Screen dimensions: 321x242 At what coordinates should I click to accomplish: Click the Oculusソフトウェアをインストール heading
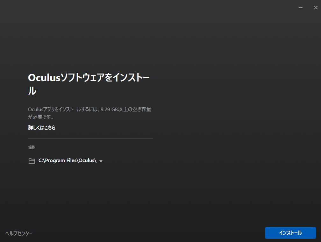coord(89,84)
